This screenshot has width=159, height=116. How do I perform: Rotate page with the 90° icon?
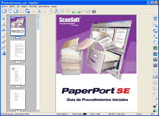click(155, 31)
